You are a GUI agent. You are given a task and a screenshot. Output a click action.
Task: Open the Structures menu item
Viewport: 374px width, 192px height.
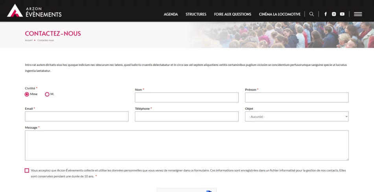pyautogui.click(x=196, y=14)
